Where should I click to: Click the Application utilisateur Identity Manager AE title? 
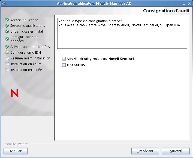click(94, 4)
